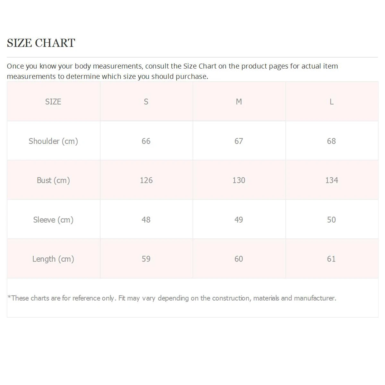Screen dimensions: 385x385
Task: Click the SIZE CHART heading
Action: pos(41,43)
